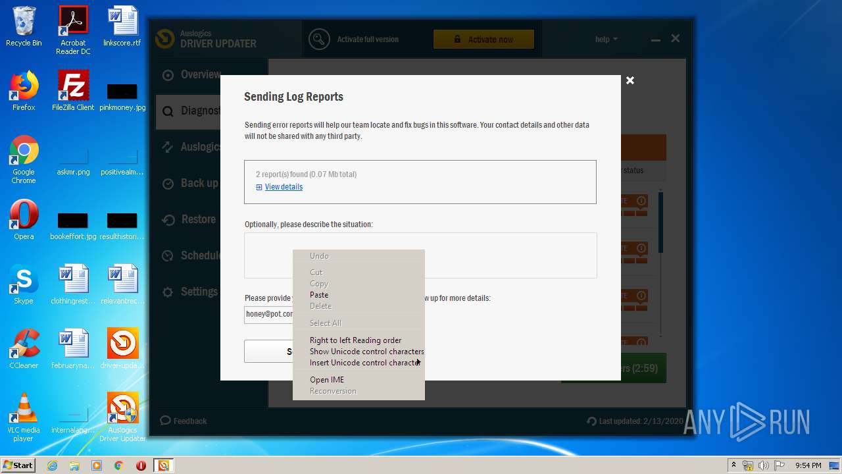Launch the Skype desktop shortcut
The image size is (842, 474).
(x=24, y=284)
